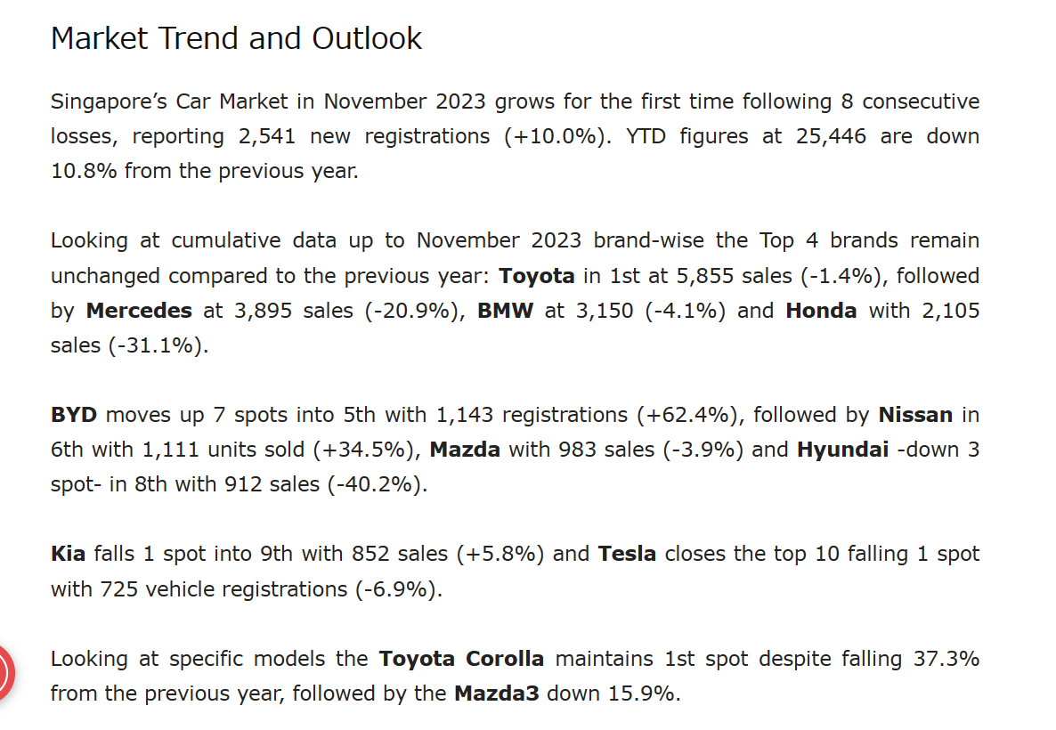This screenshot has width=1056, height=730.
Task: Click the bold Hyundai brand name
Action: pos(842,450)
